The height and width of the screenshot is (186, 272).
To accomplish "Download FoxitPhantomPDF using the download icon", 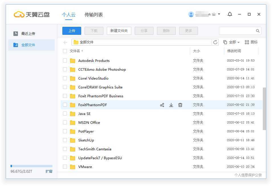I will [171, 105].
